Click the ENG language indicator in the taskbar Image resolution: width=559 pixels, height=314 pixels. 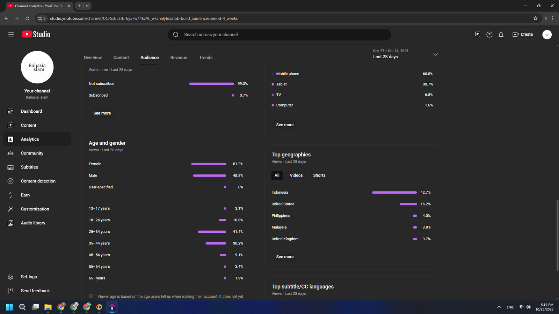(x=510, y=307)
